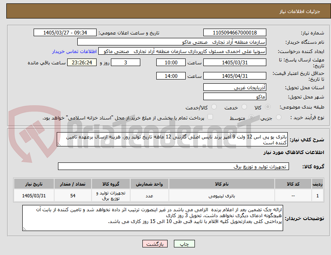
Task: Click the announcement date field 1405/03/27 - 09:34
Action: tap(65, 32)
